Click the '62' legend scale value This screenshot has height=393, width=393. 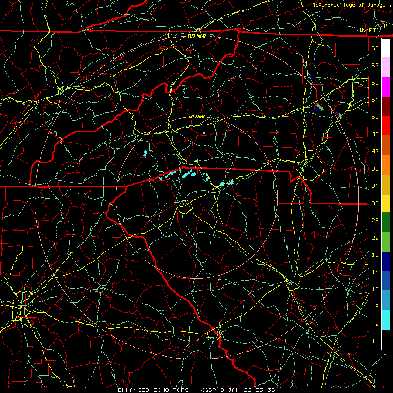tap(375, 65)
